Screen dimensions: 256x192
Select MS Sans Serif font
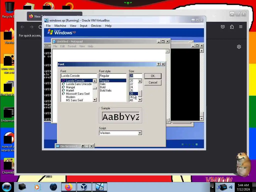(74, 100)
